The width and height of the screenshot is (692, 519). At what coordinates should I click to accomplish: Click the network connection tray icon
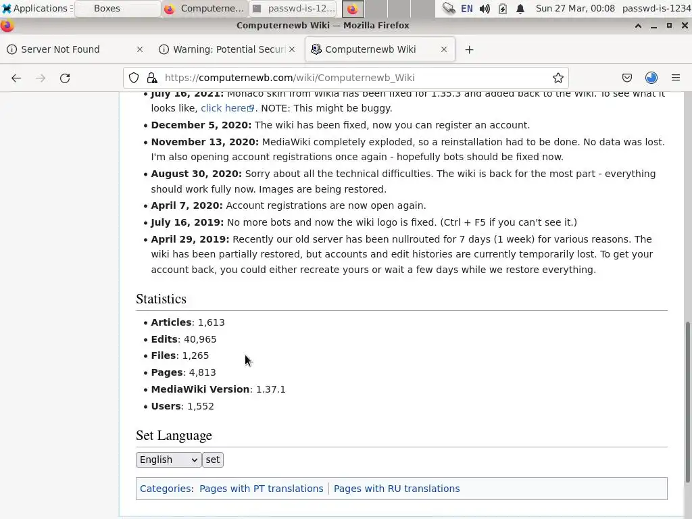pos(449,8)
